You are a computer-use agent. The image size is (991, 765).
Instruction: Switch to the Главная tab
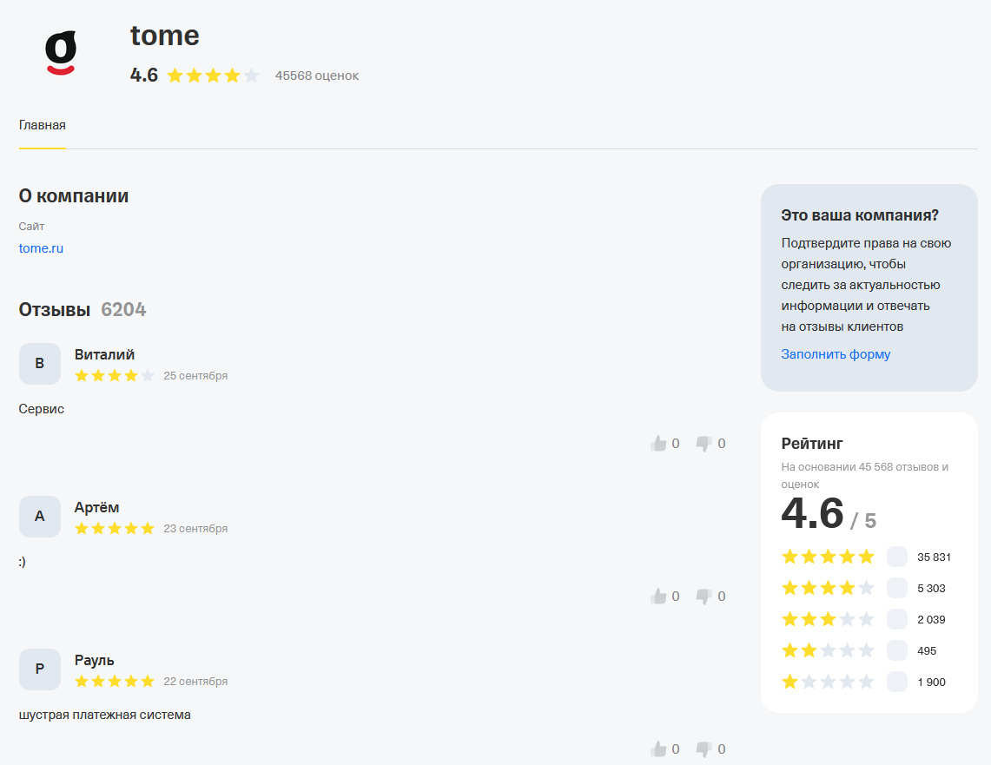point(43,125)
